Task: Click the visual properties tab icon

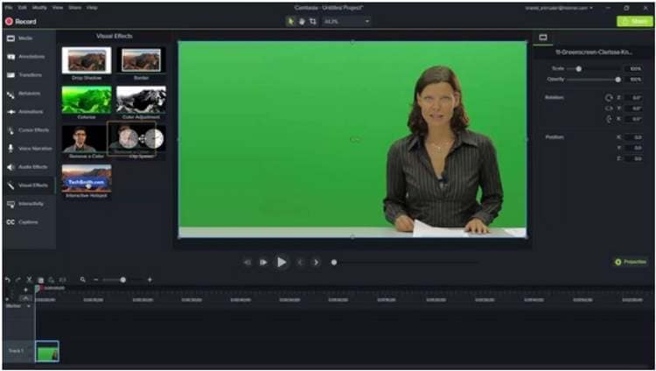Action: [543, 38]
